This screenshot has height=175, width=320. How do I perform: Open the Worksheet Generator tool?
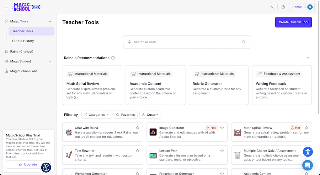(103, 172)
